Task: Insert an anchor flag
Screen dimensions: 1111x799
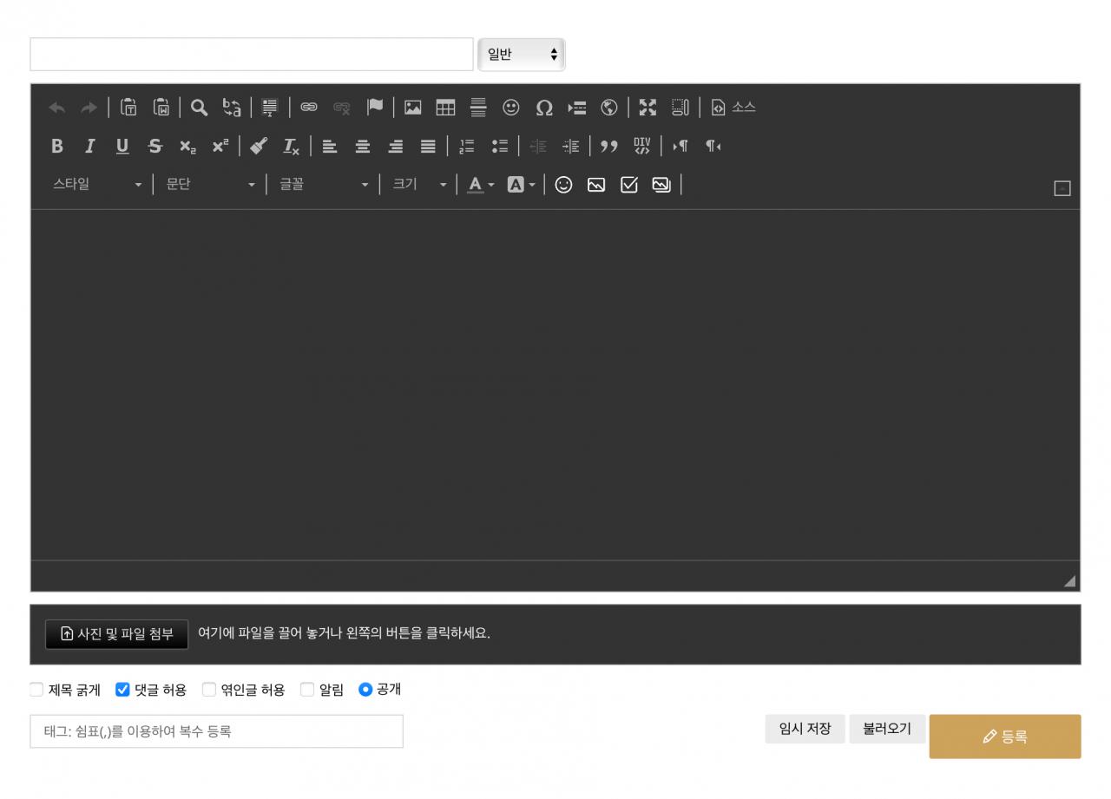Action: (374, 108)
